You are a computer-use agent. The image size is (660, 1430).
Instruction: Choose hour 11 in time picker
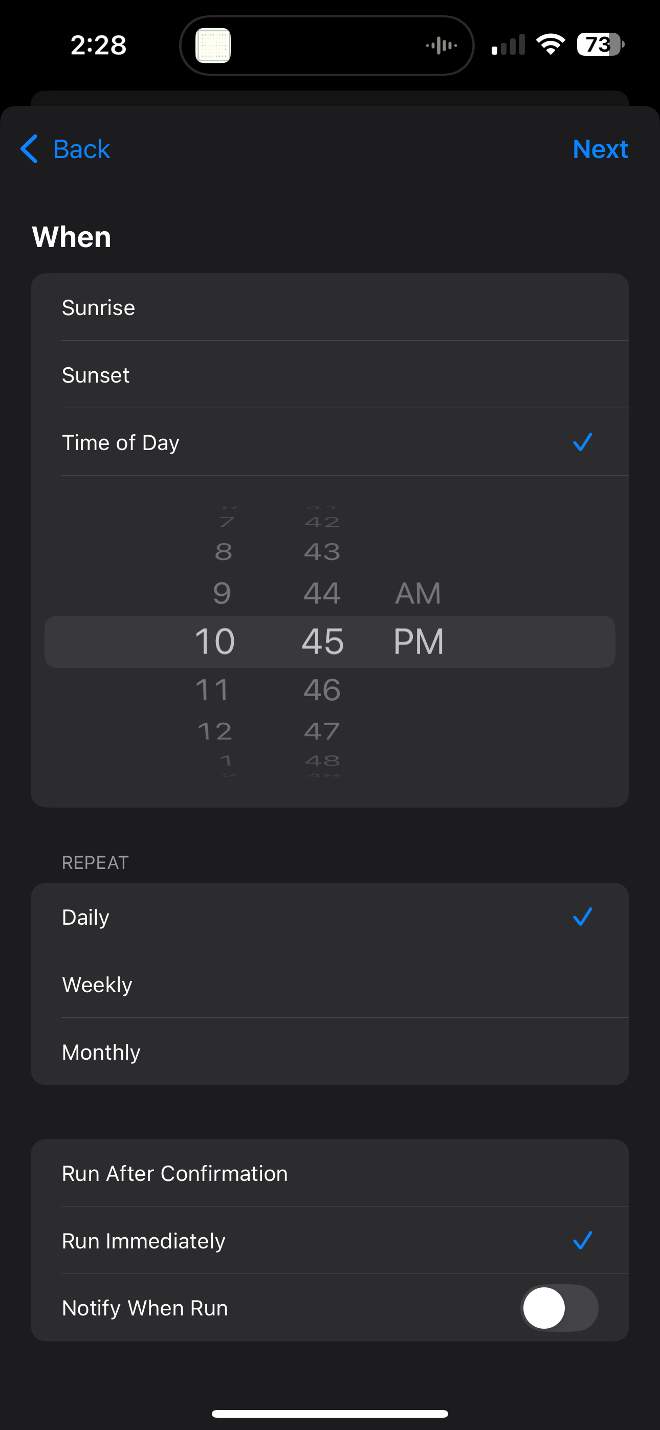(213, 690)
